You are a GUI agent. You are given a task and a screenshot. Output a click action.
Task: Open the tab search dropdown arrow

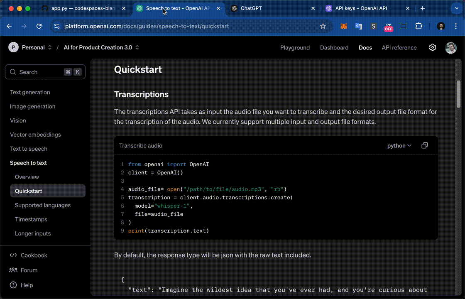456,8
